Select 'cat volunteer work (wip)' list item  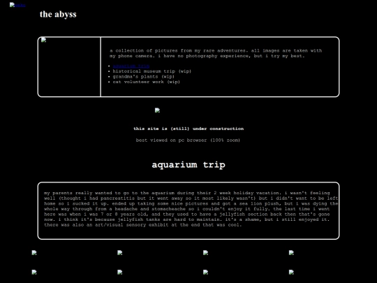(x=146, y=82)
